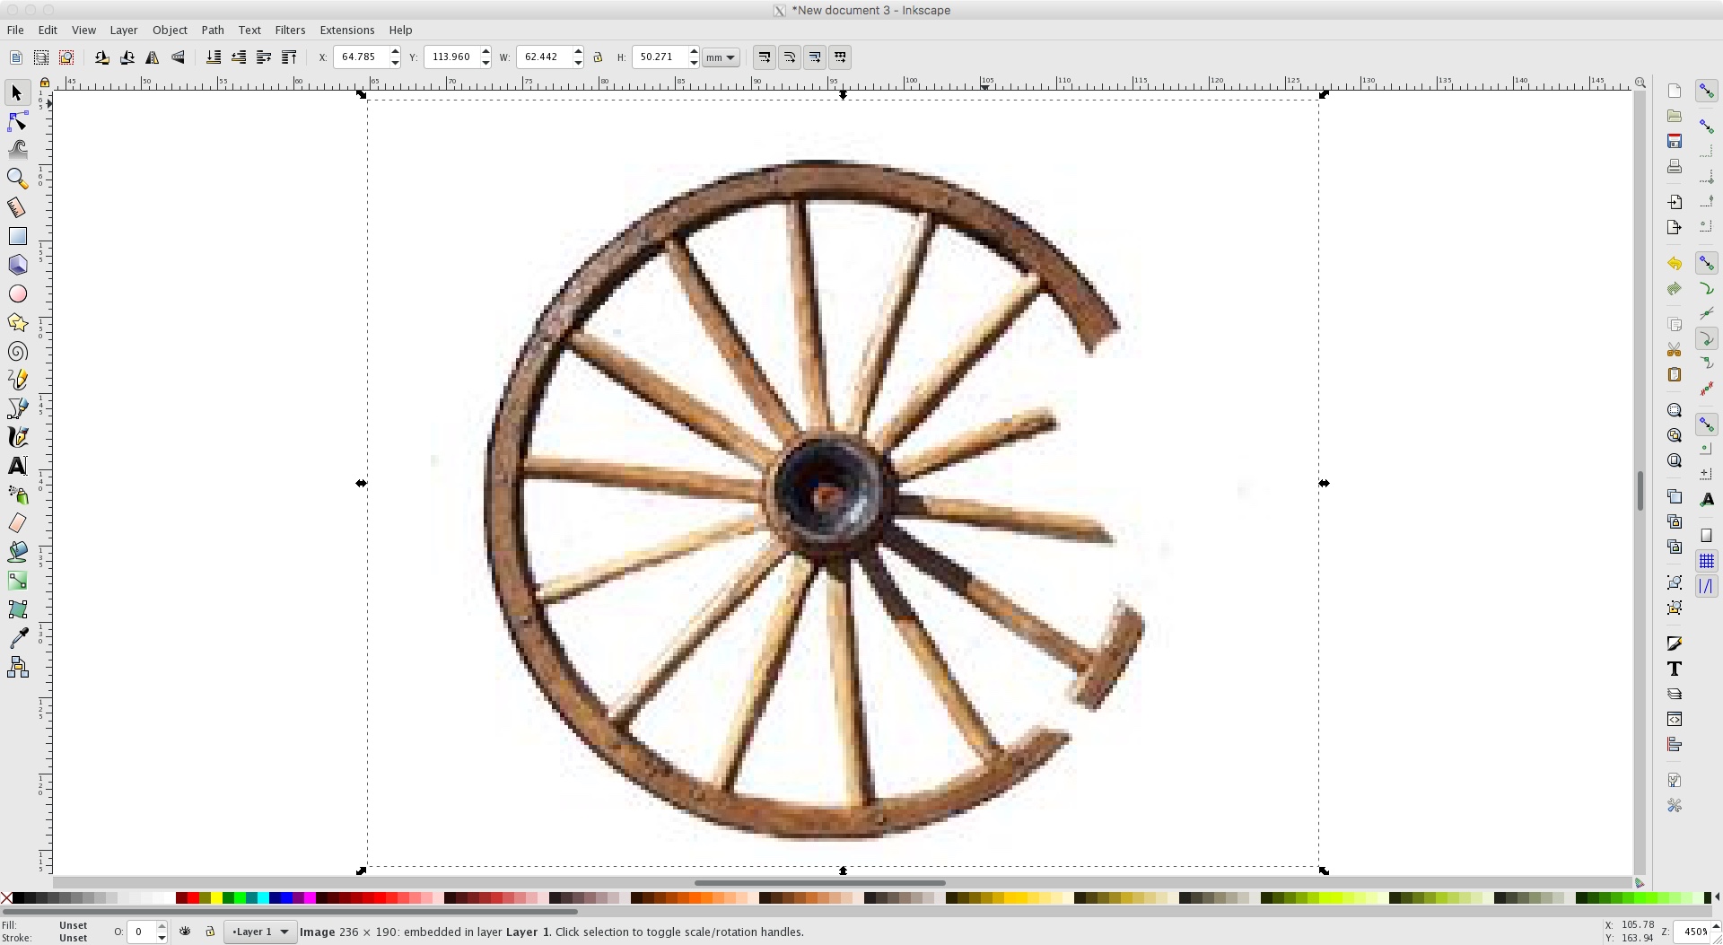Select the Text tool
Viewport: 1723px width, 945px height.
click(17, 466)
